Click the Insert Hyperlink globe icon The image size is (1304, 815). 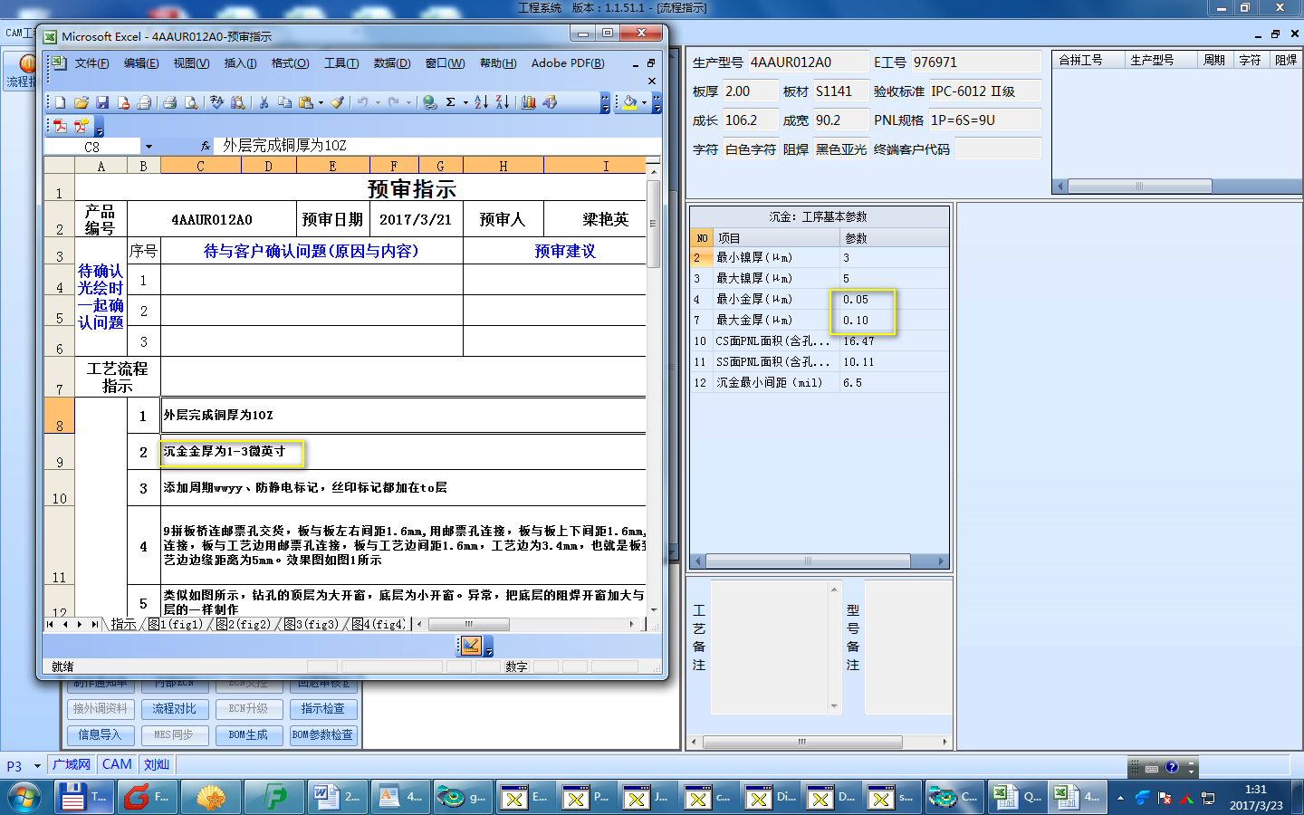pyautogui.click(x=430, y=102)
